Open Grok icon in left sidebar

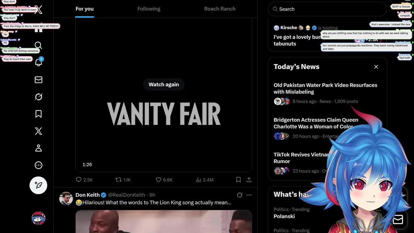[38, 97]
